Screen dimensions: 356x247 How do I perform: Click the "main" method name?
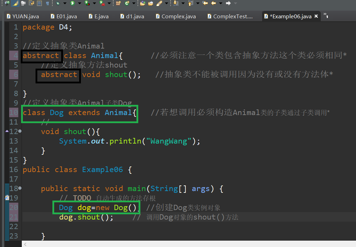click(137, 189)
